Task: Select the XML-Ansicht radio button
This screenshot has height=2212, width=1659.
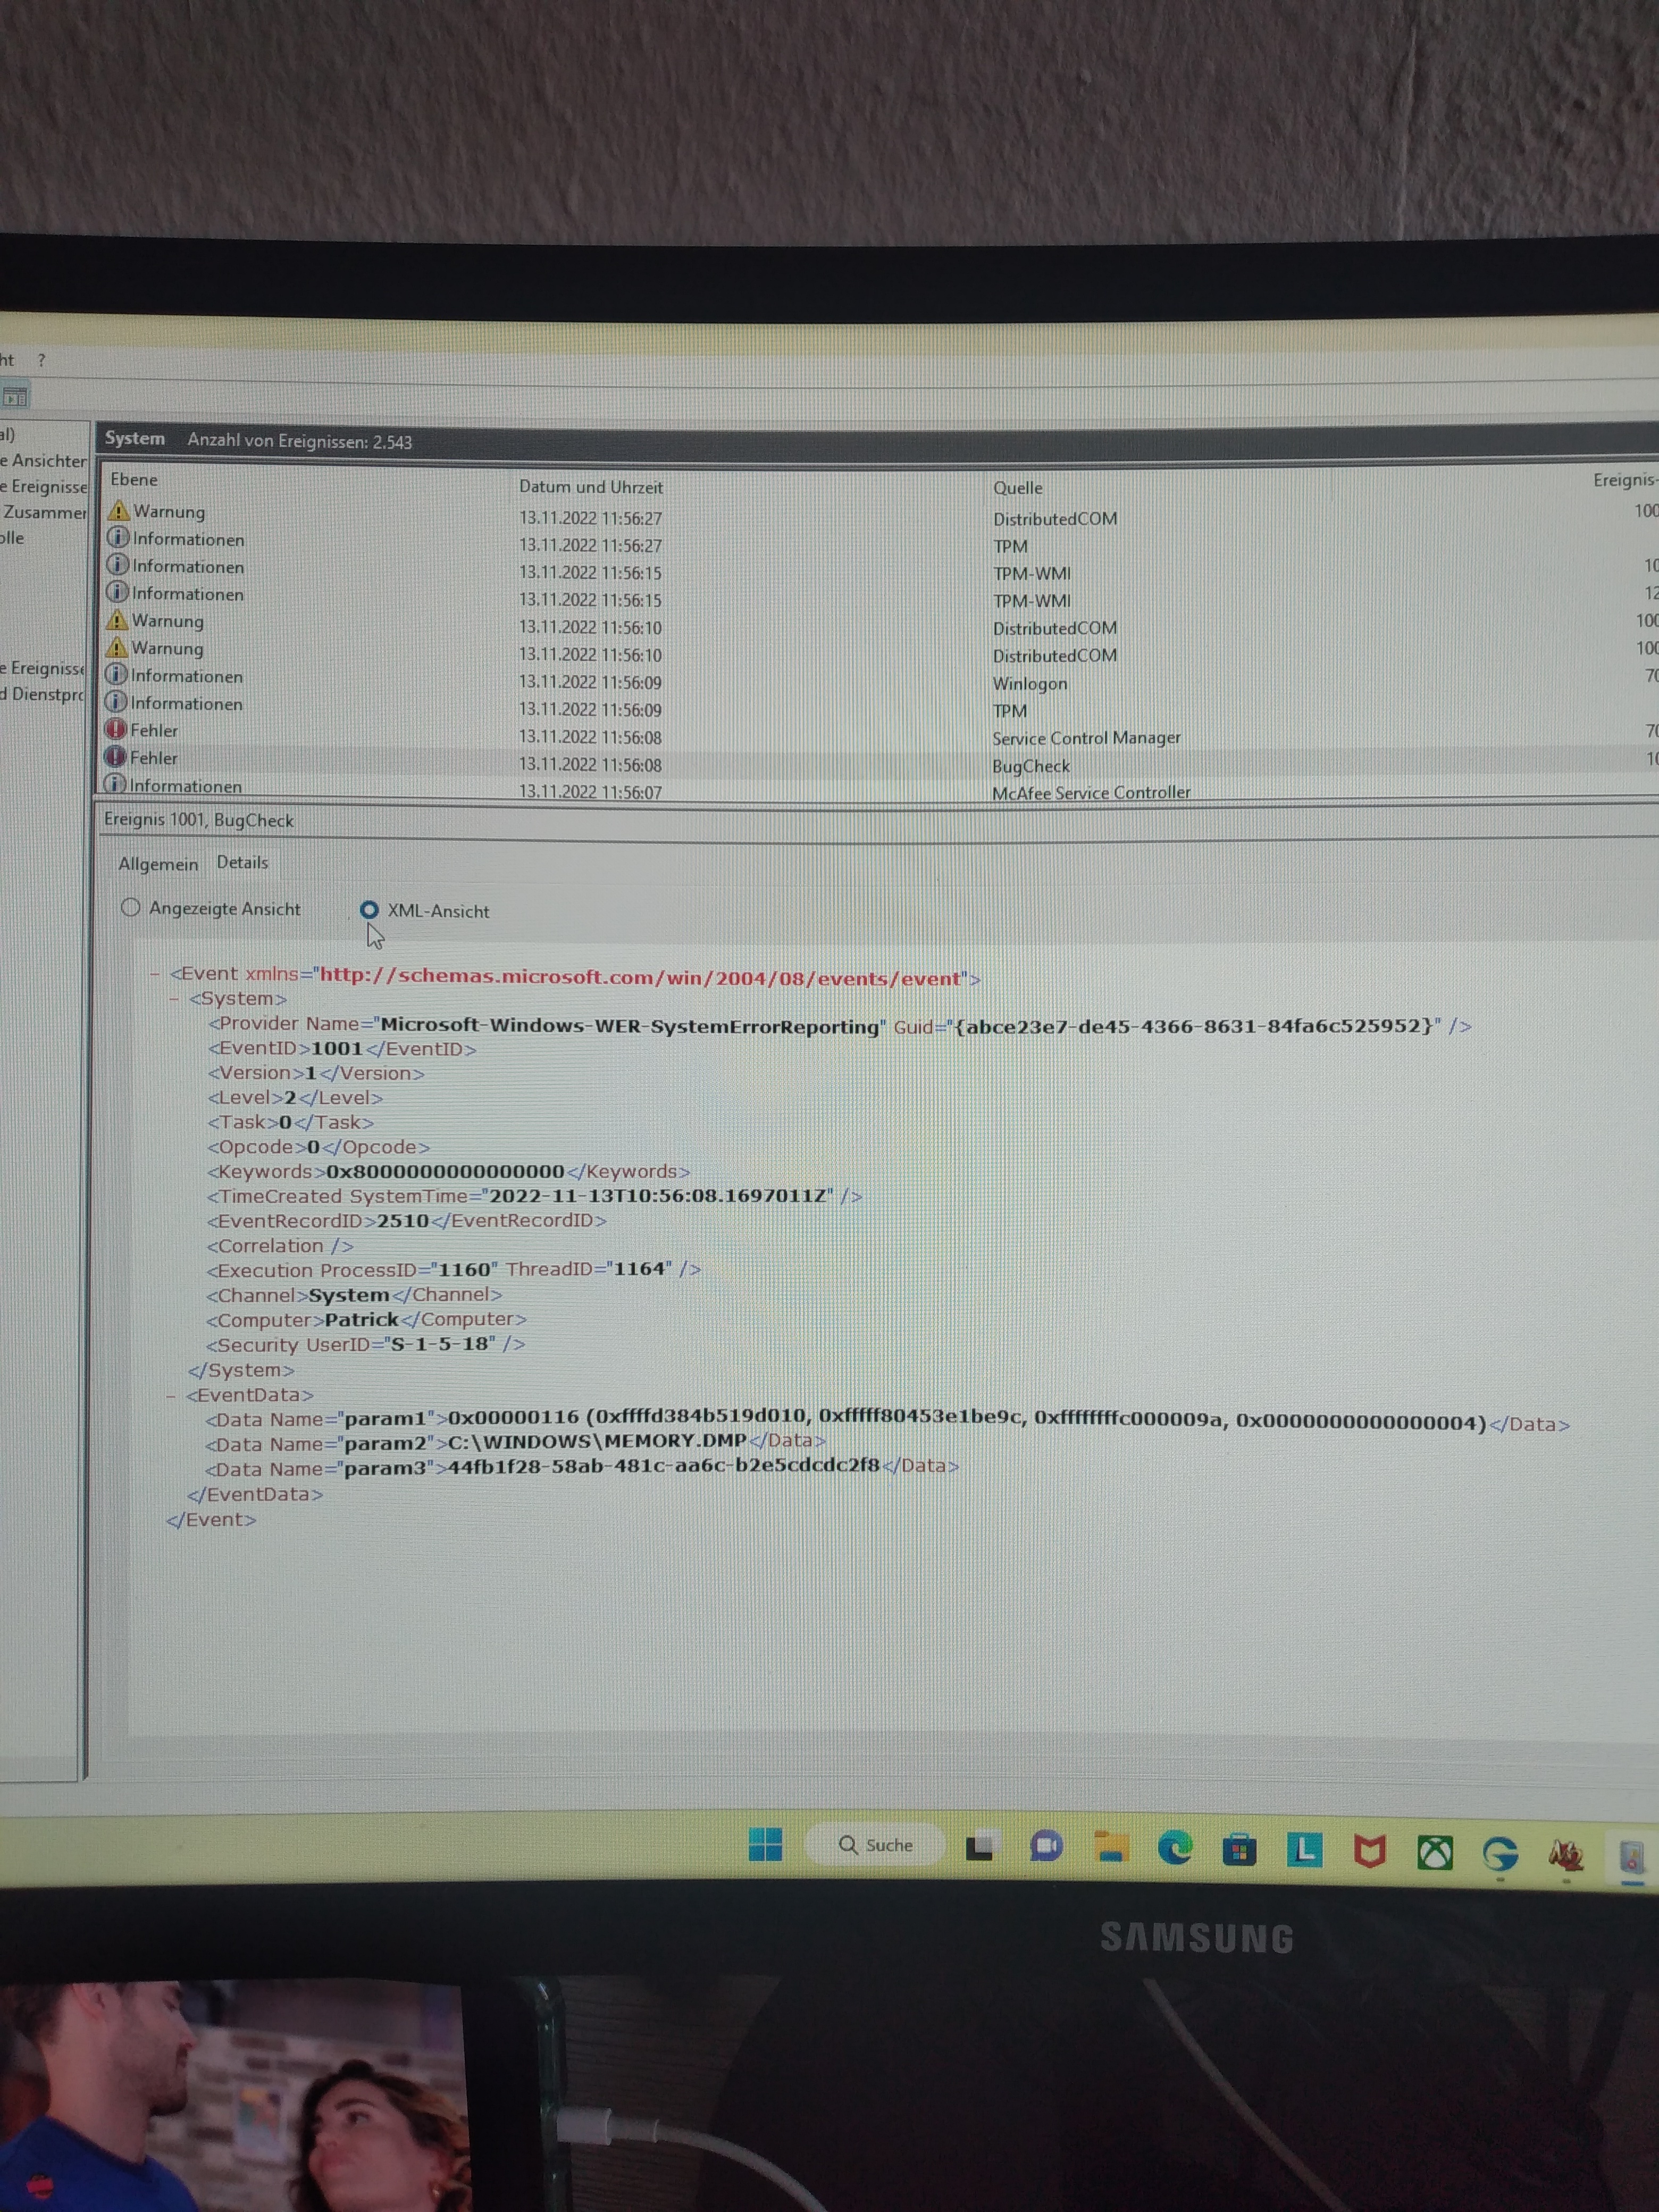Action: (x=369, y=910)
